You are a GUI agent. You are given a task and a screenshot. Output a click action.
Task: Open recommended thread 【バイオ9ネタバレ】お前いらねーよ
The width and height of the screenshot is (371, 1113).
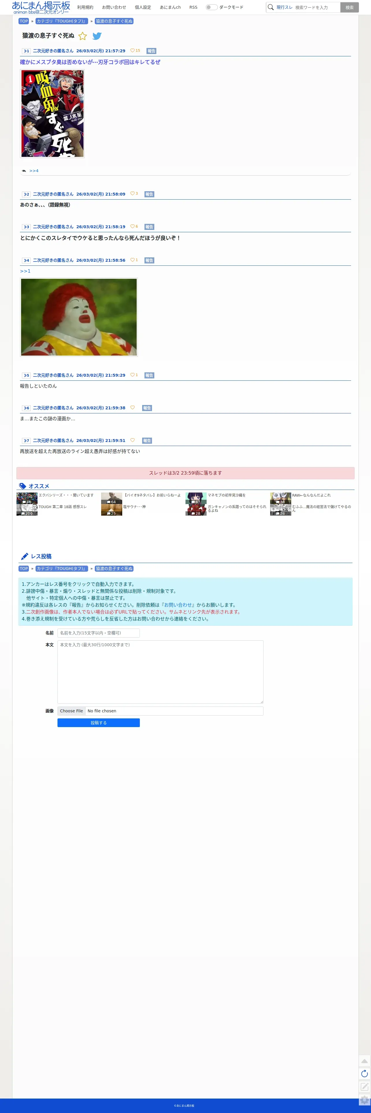coord(152,495)
